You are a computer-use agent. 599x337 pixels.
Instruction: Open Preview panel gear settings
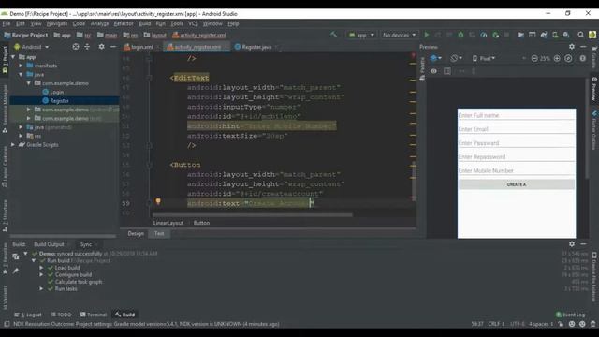[x=572, y=47]
